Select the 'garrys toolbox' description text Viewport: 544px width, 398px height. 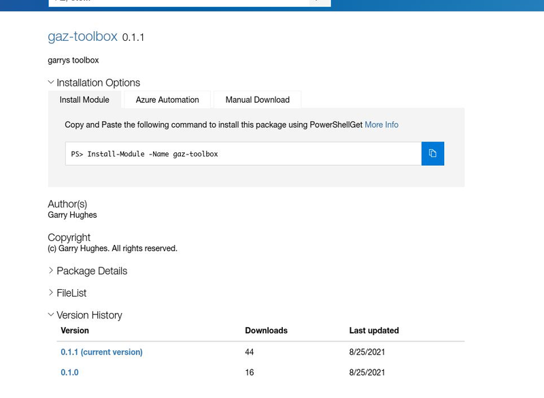pyautogui.click(x=73, y=60)
